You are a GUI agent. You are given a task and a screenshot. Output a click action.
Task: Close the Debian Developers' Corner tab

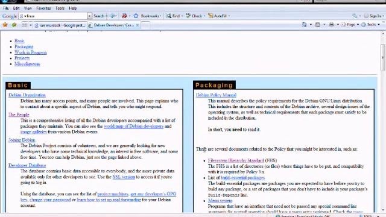138,25
